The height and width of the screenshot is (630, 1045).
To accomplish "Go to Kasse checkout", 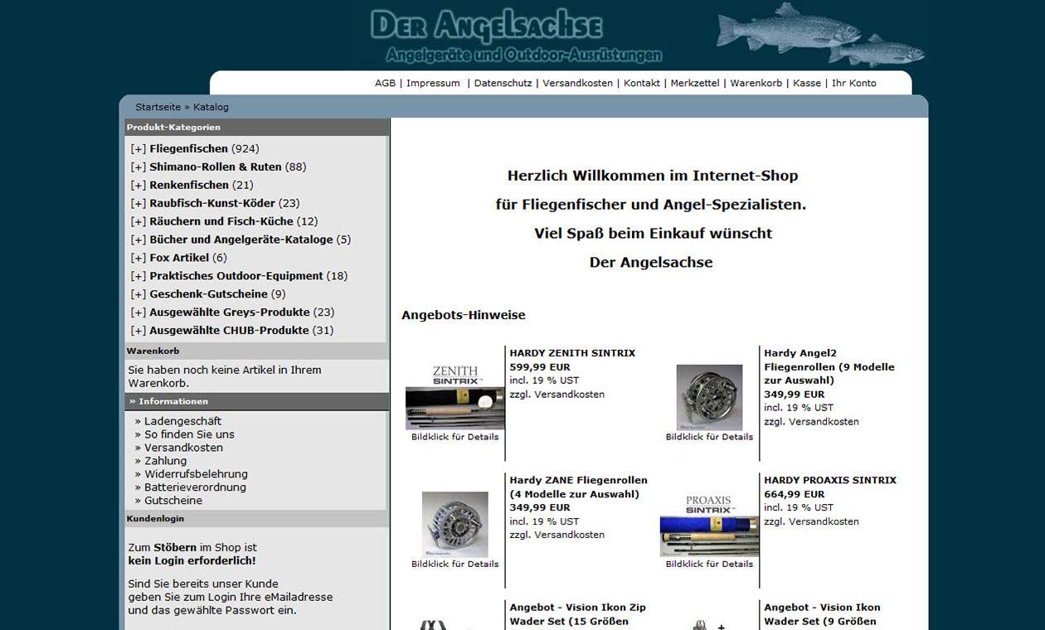I will pos(807,84).
